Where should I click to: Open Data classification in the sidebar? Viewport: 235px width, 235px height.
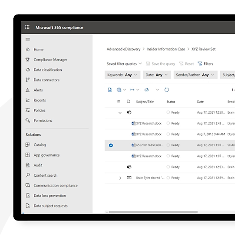(x=44, y=70)
